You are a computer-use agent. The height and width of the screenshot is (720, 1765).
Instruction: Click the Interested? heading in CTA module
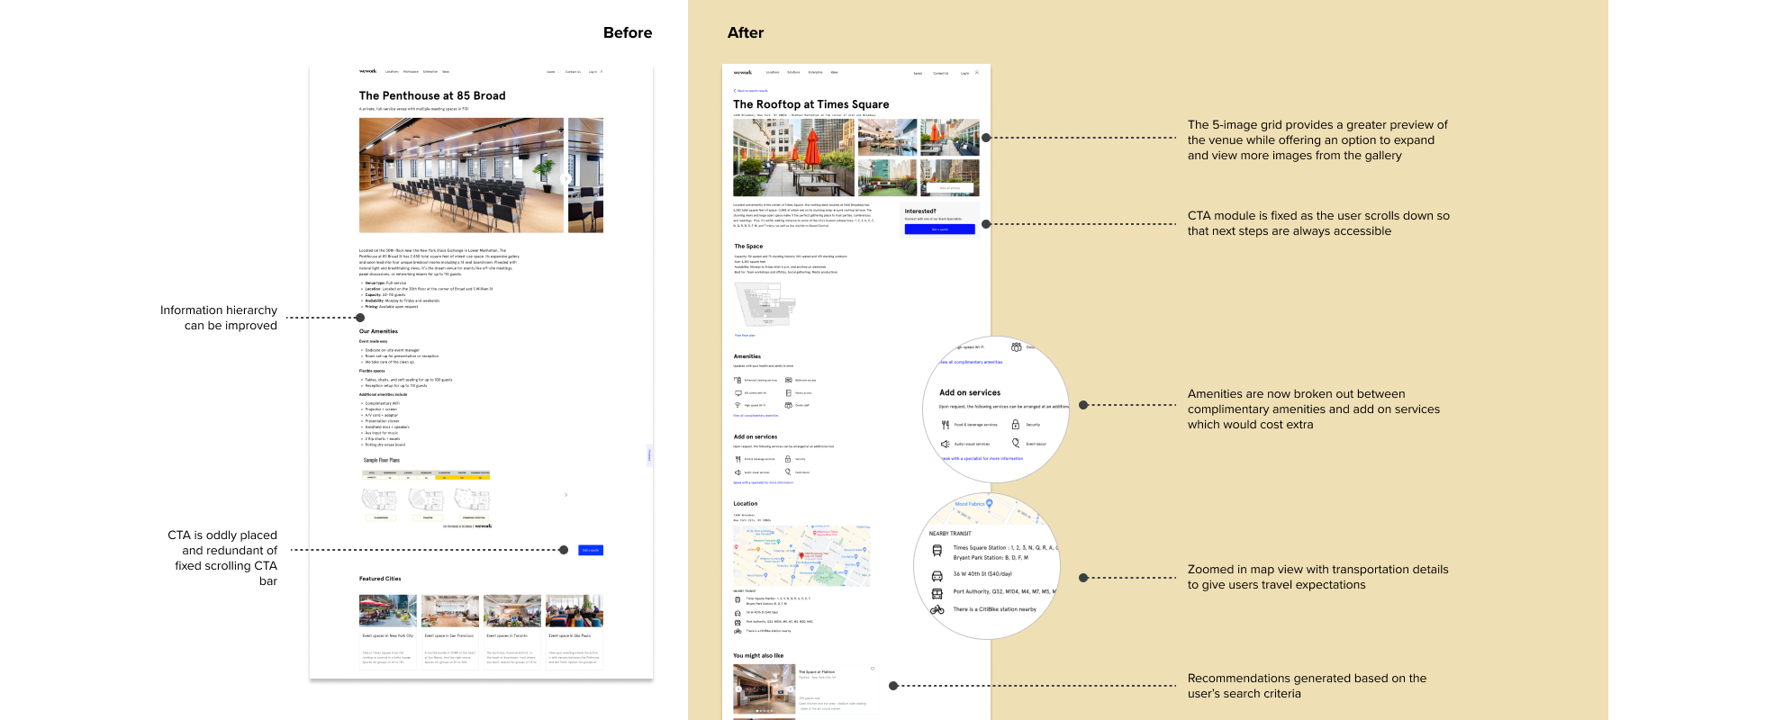920,211
